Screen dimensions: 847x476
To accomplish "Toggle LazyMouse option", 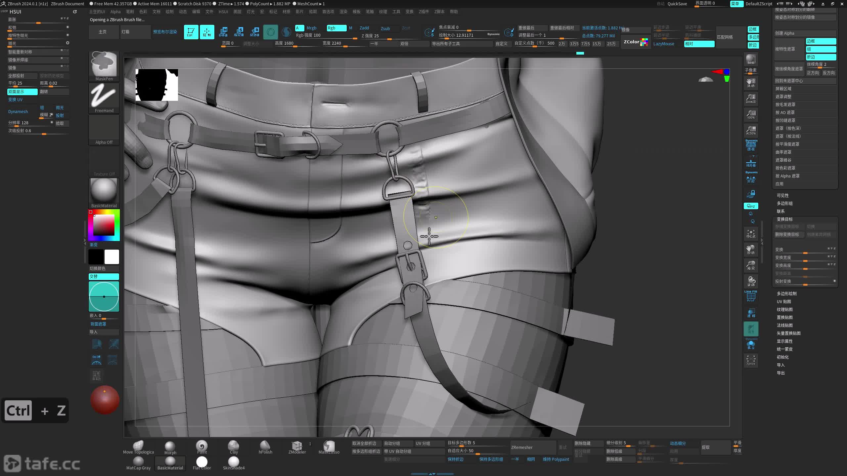I will [664, 44].
